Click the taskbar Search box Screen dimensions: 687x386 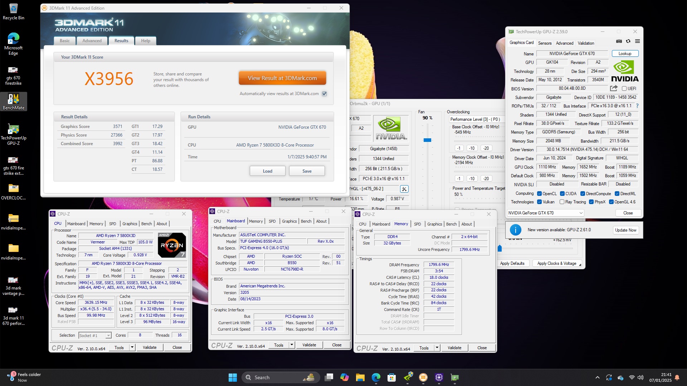pos(281,377)
